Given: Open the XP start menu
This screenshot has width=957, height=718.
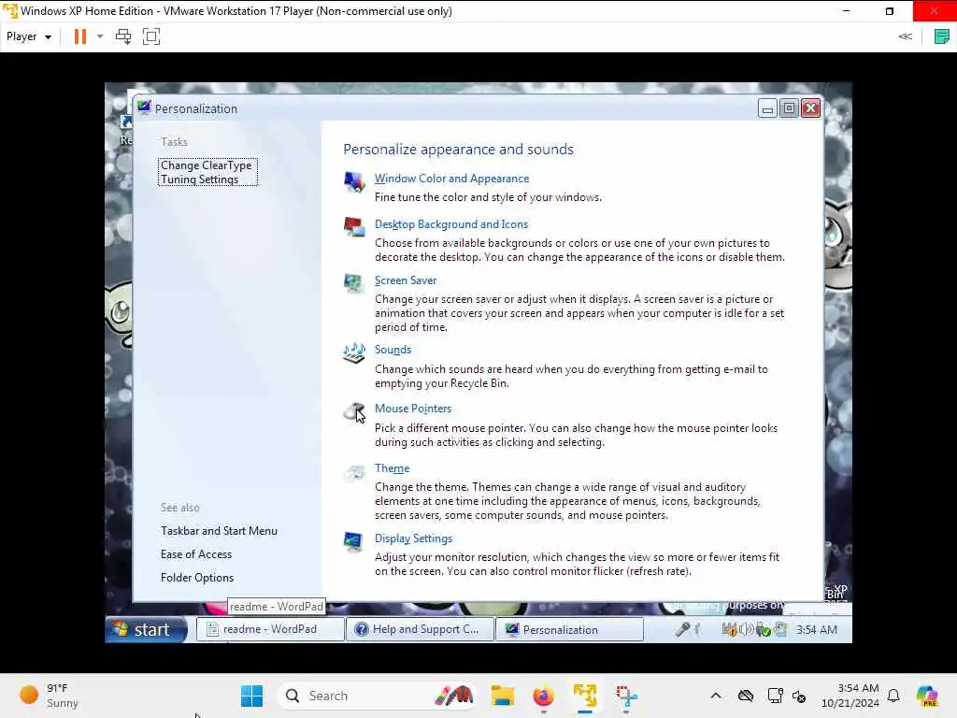Looking at the screenshot, I should pyautogui.click(x=146, y=629).
